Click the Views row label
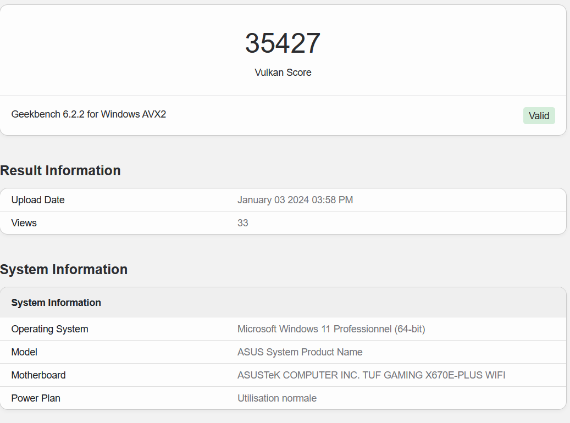The image size is (570, 423). 24,223
